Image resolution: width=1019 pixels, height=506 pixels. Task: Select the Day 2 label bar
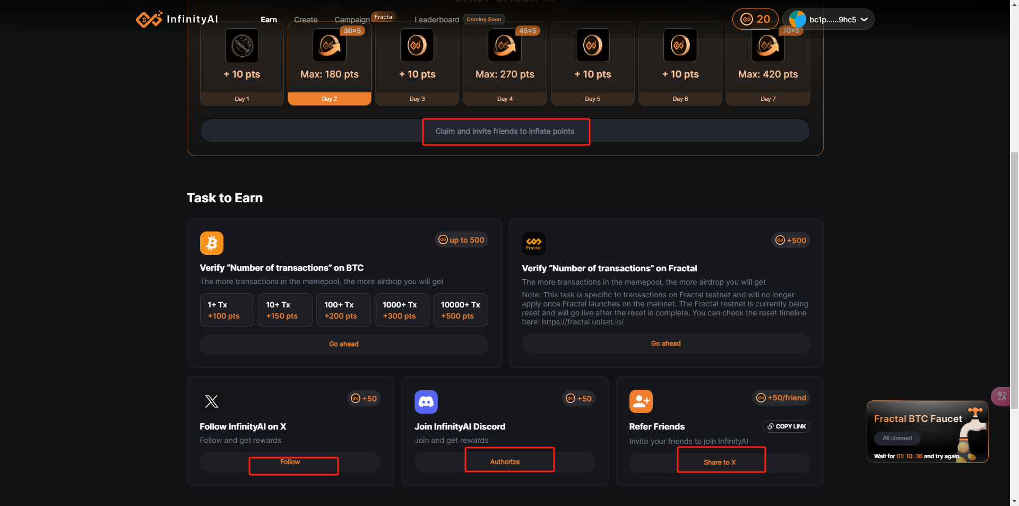pyautogui.click(x=330, y=99)
